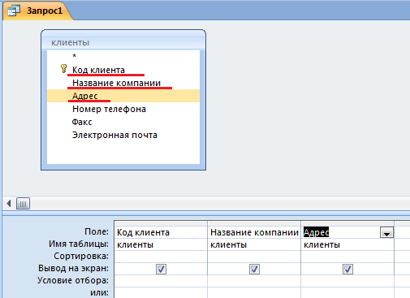This screenshot has width=410, height=298.
Task: Click the или cell under Код клиента
Action: tap(161, 293)
